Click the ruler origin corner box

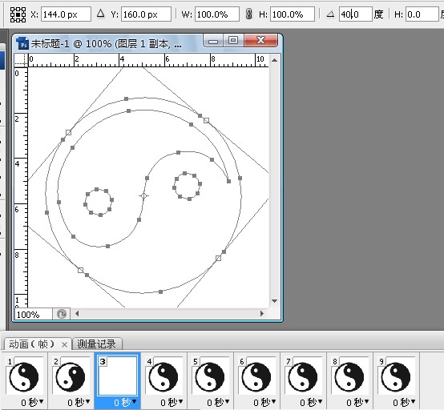[x=21, y=60]
